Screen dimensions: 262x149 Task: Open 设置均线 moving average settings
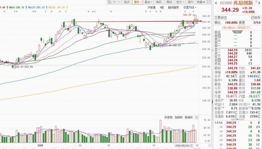190,7
